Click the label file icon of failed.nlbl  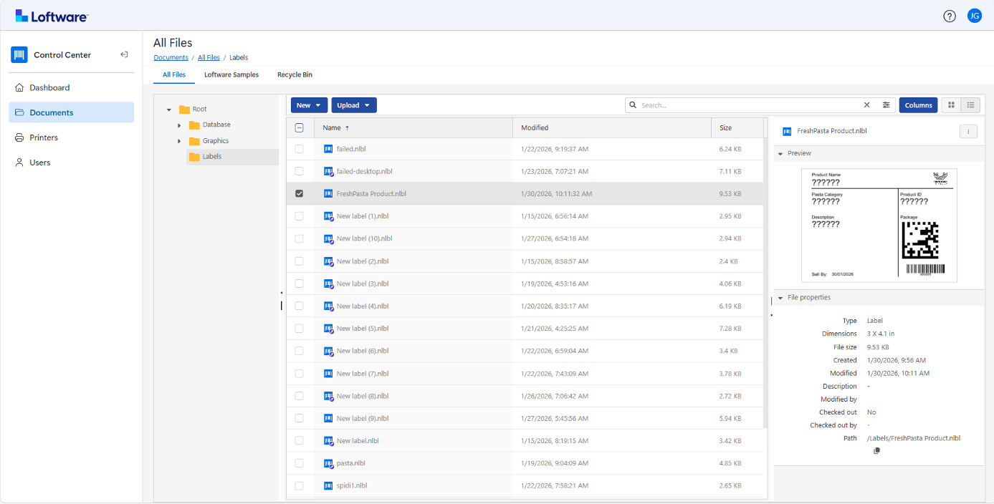328,149
